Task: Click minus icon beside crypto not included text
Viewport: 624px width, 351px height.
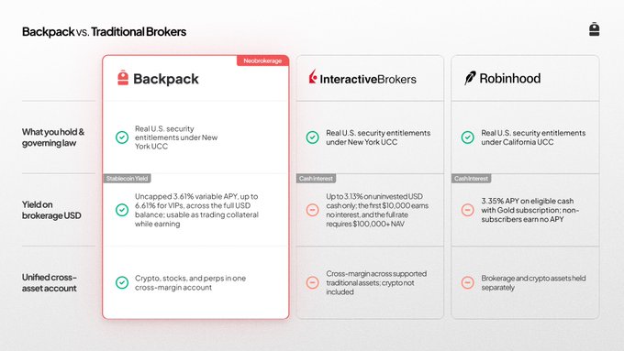Action: click(x=312, y=282)
